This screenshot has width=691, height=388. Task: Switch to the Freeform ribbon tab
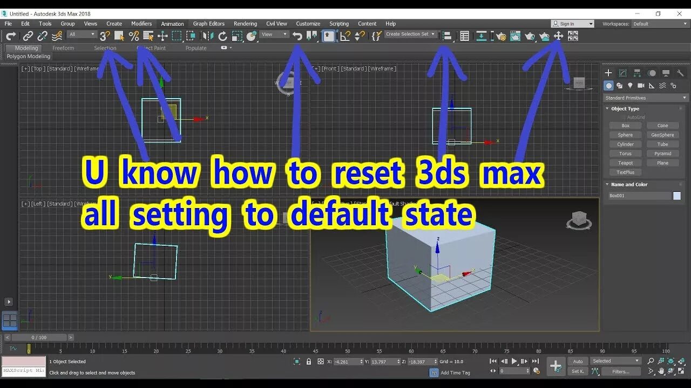point(63,48)
